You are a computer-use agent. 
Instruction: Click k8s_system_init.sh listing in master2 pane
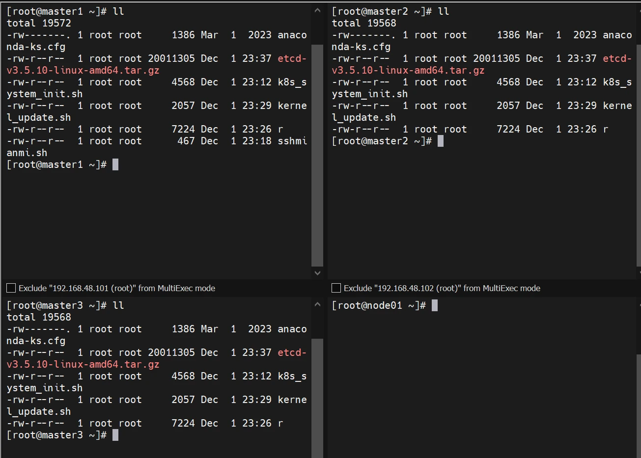(x=617, y=82)
